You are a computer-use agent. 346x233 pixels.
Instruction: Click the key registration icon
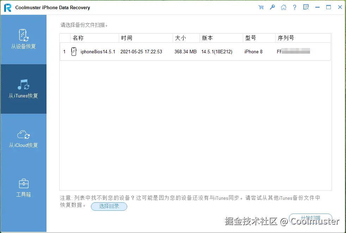tap(272, 7)
